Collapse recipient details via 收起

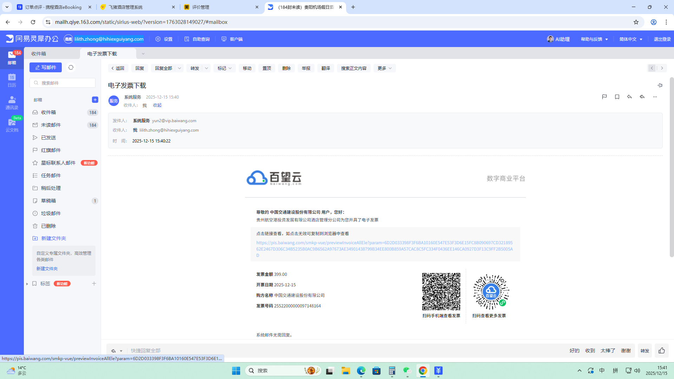157,105
